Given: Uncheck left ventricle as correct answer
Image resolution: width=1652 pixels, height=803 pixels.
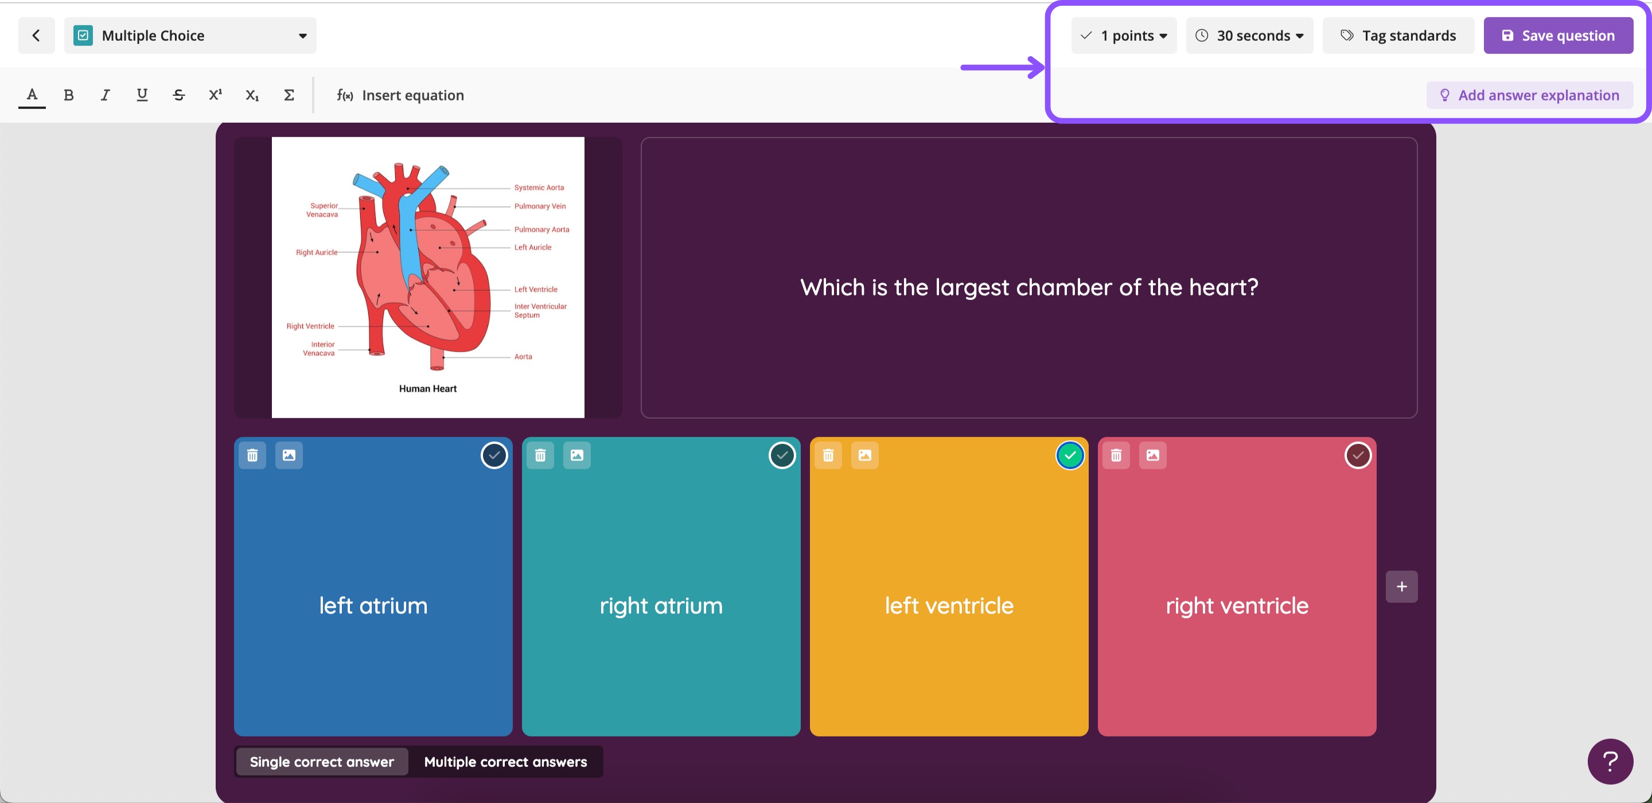Looking at the screenshot, I should click(x=1070, y=455).
